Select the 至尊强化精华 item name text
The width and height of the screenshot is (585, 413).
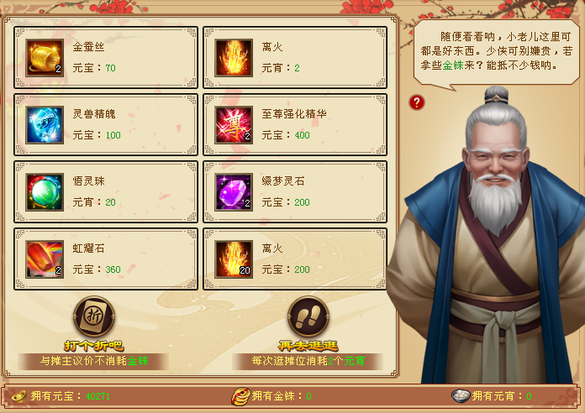click(294, 113)
